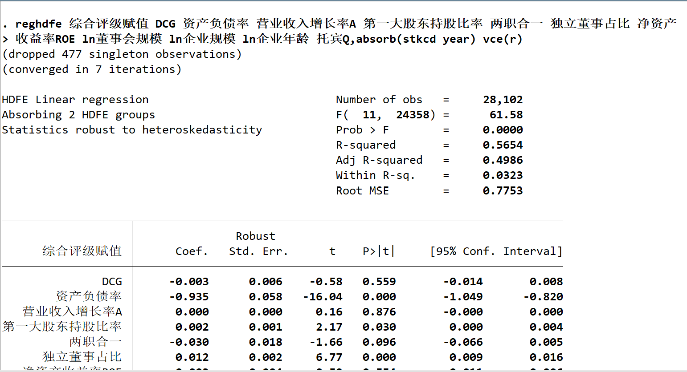The height and width of the screenshot is (372, 687).
Task: Click the Adj R-squared value 0.4986
Action: pos(503,160)
